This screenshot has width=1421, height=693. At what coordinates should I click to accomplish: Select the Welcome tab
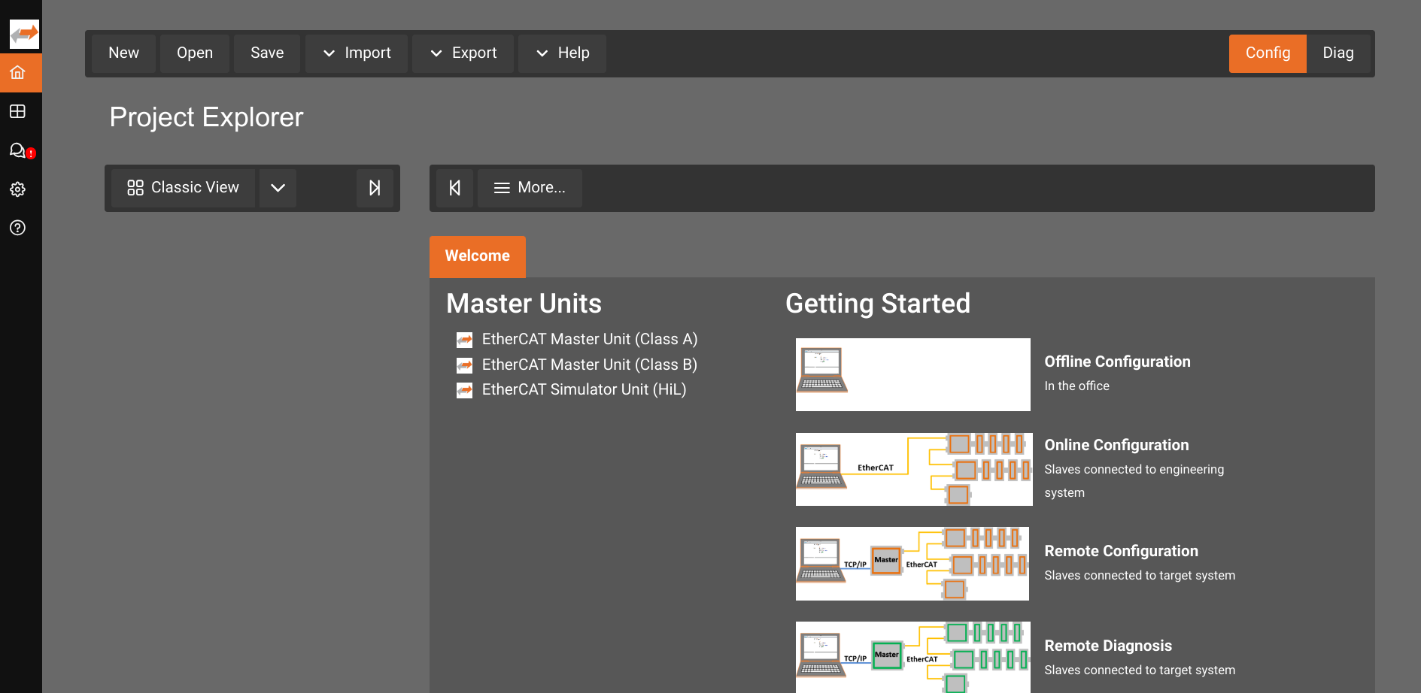[x=477, y=256]
